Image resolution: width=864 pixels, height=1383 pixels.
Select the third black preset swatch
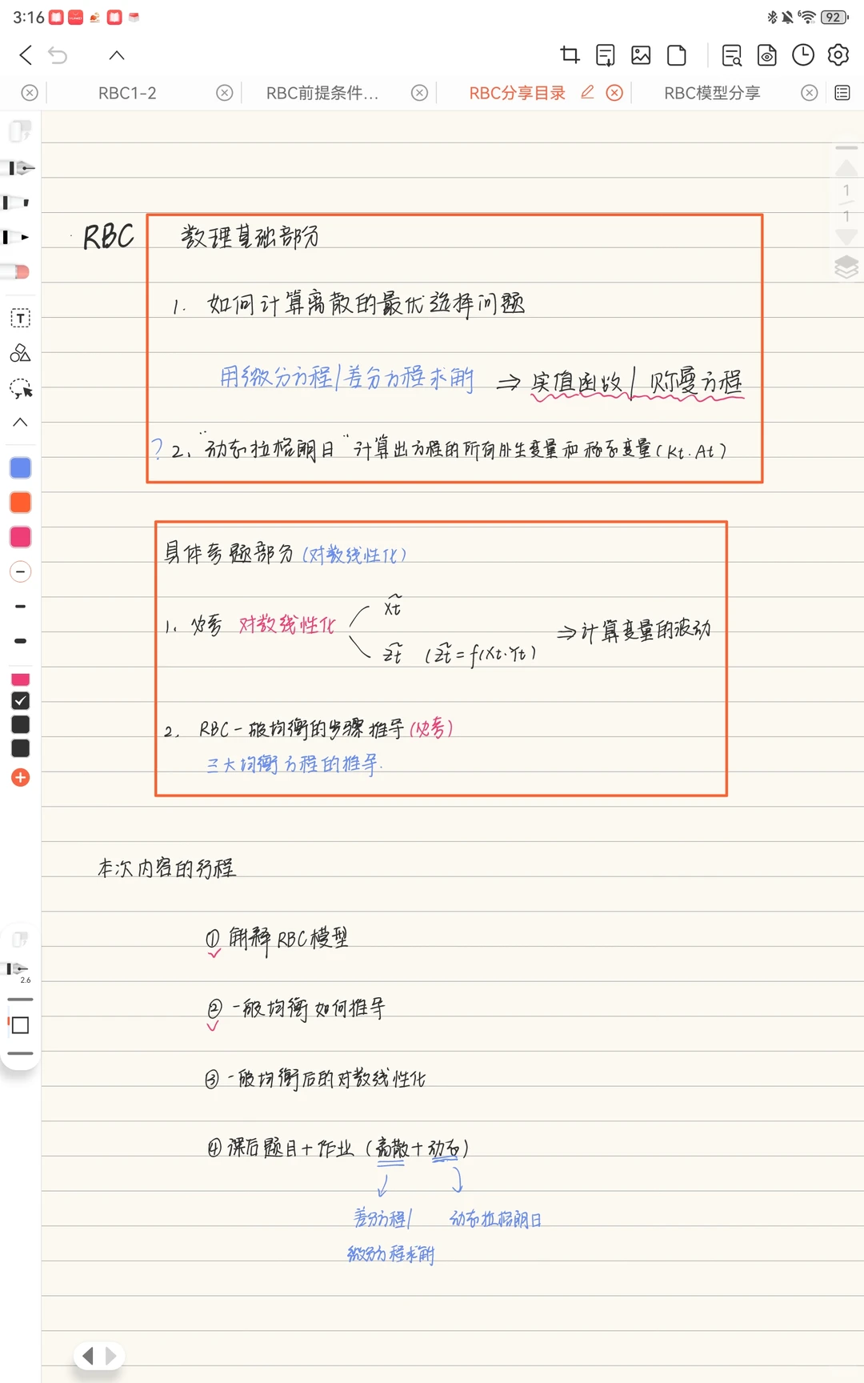click(x=20, y=749)
